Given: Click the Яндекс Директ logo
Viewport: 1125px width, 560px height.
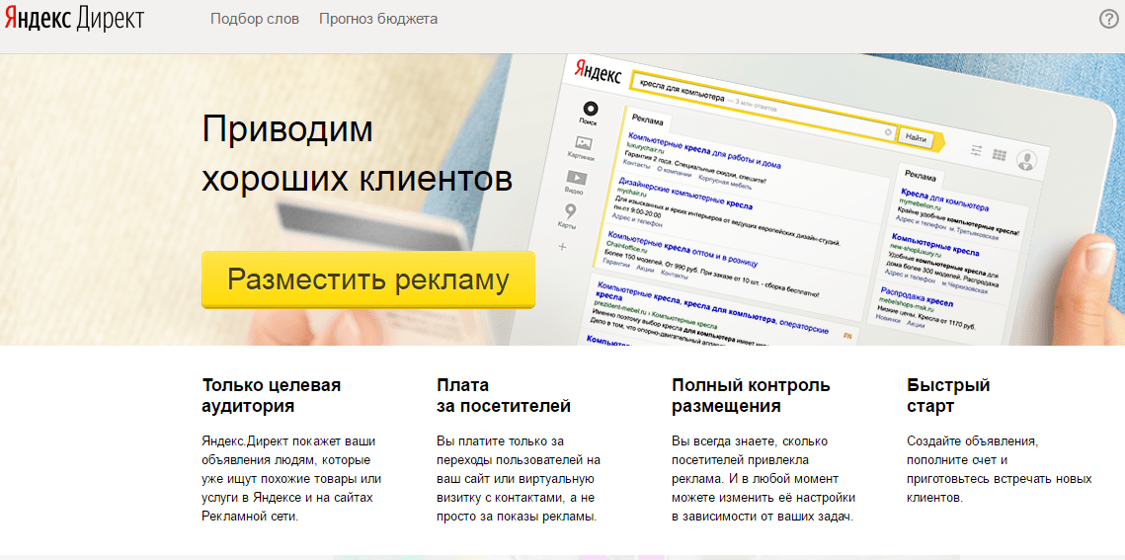Looking at the screenshot, I should coord(73,20).
